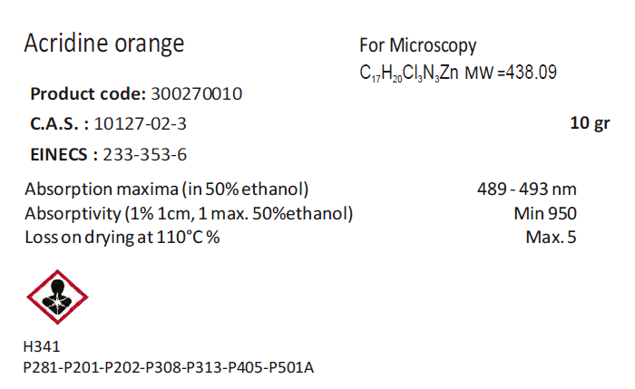Select EINECS number 233-353-6
Viewport: 635px width, 389px height.
[x=145, y=154]
